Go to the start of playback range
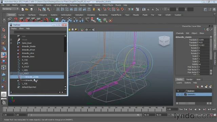Image resolution: width=217 pixels, height=122 pixels. pos(181,109)
